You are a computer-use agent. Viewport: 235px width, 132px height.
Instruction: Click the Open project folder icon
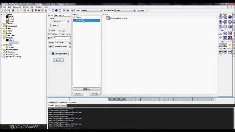[5, 10]
